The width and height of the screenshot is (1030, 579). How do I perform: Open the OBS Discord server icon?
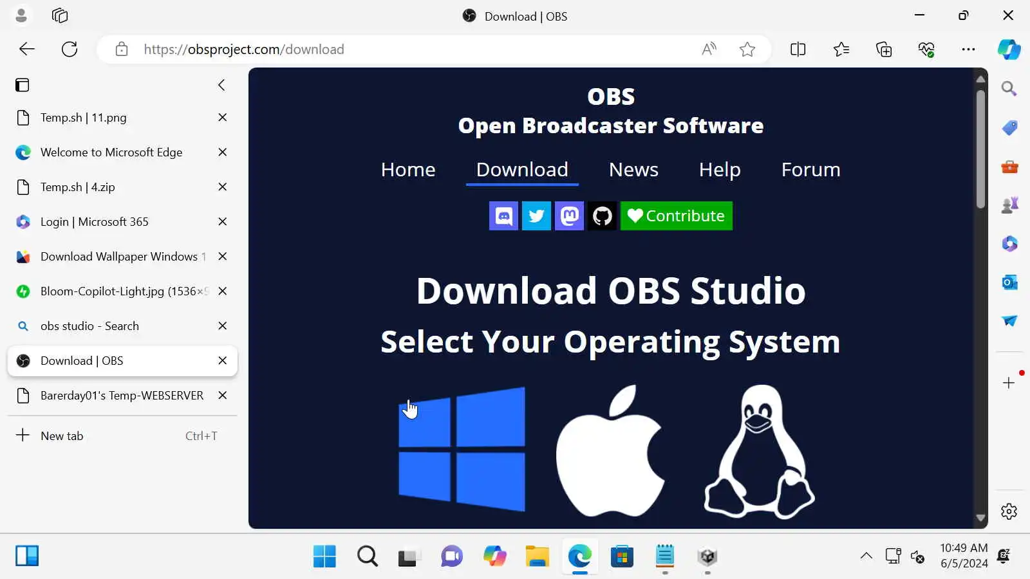pos(503,216)
